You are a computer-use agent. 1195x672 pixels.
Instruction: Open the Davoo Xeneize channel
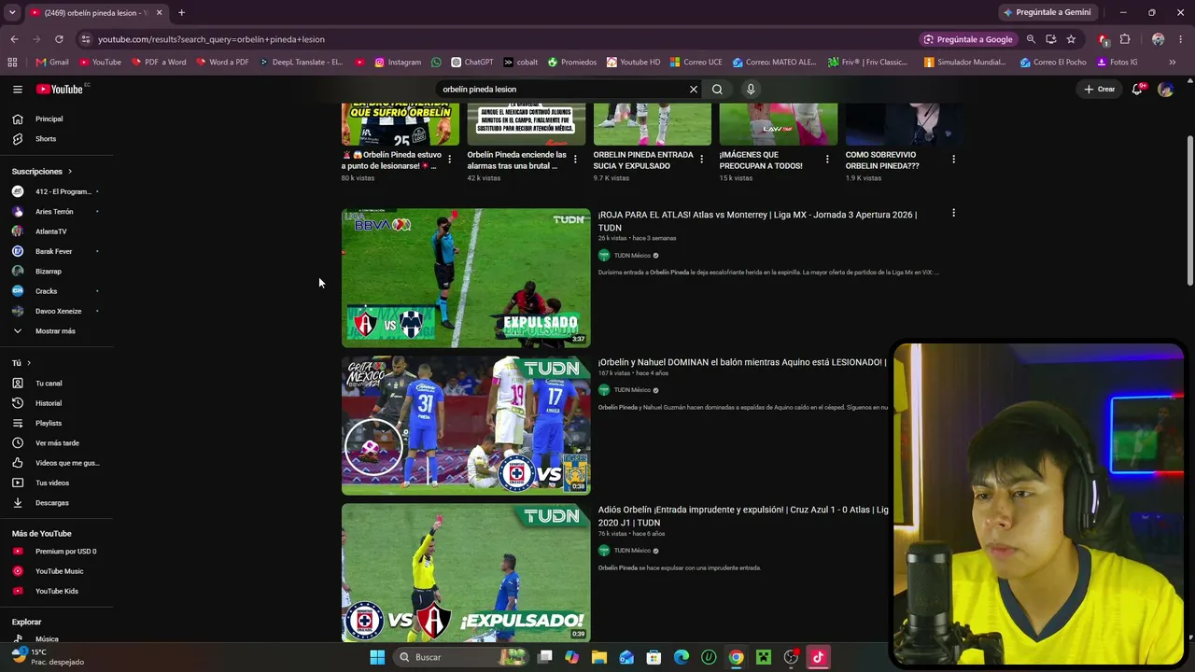coord(57,311)
